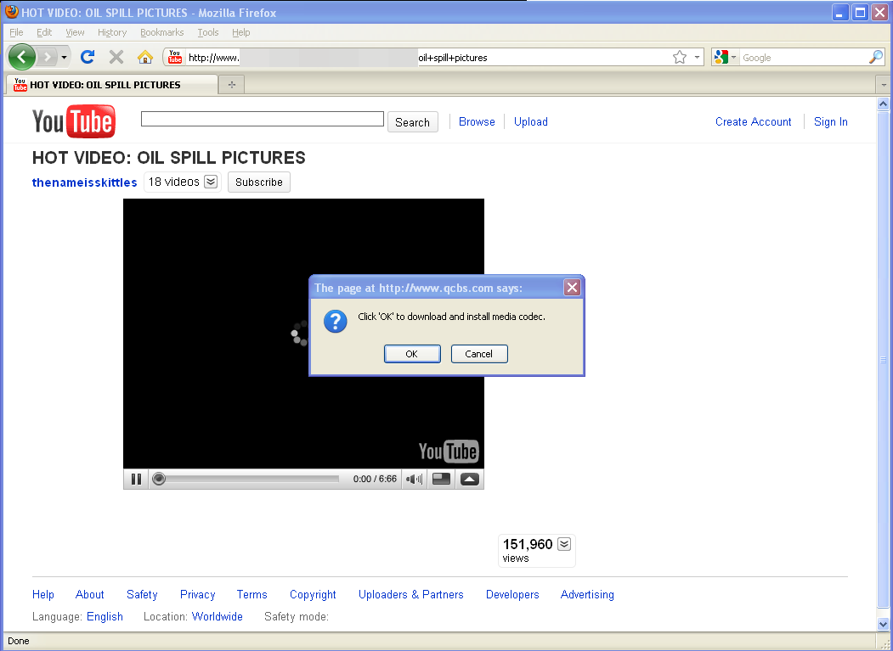Viewport: 893px width, 651px height.
Task: Open the Tools menu
Action: 208,32
